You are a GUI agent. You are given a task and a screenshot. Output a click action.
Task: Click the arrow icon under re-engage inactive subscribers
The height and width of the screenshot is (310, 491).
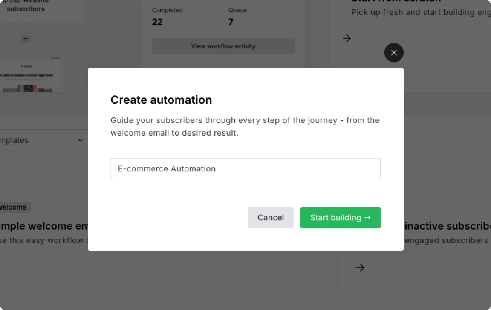360,267
